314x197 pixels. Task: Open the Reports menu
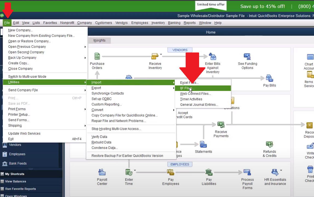[x=189, y=23]
